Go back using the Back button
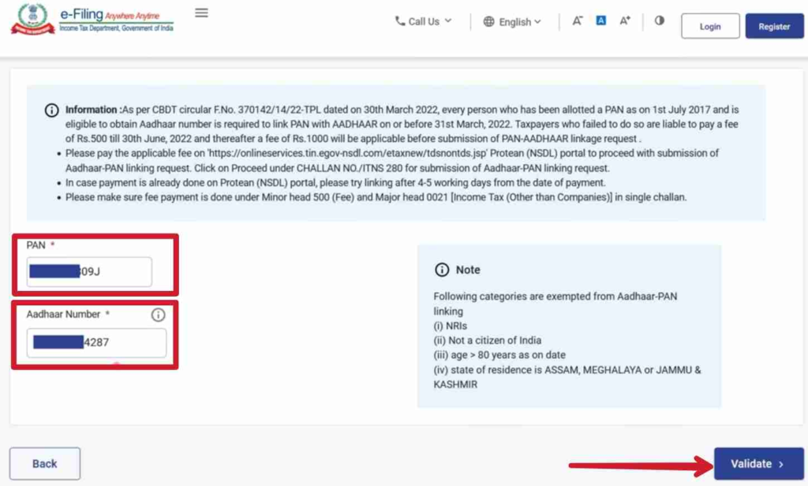Image resolution: width=808 pixels, height=486 pixels. coord(45,464)
